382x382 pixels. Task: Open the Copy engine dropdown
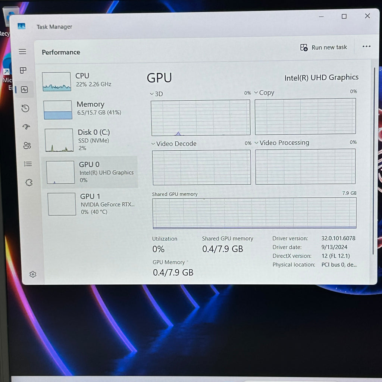[256, 93]
